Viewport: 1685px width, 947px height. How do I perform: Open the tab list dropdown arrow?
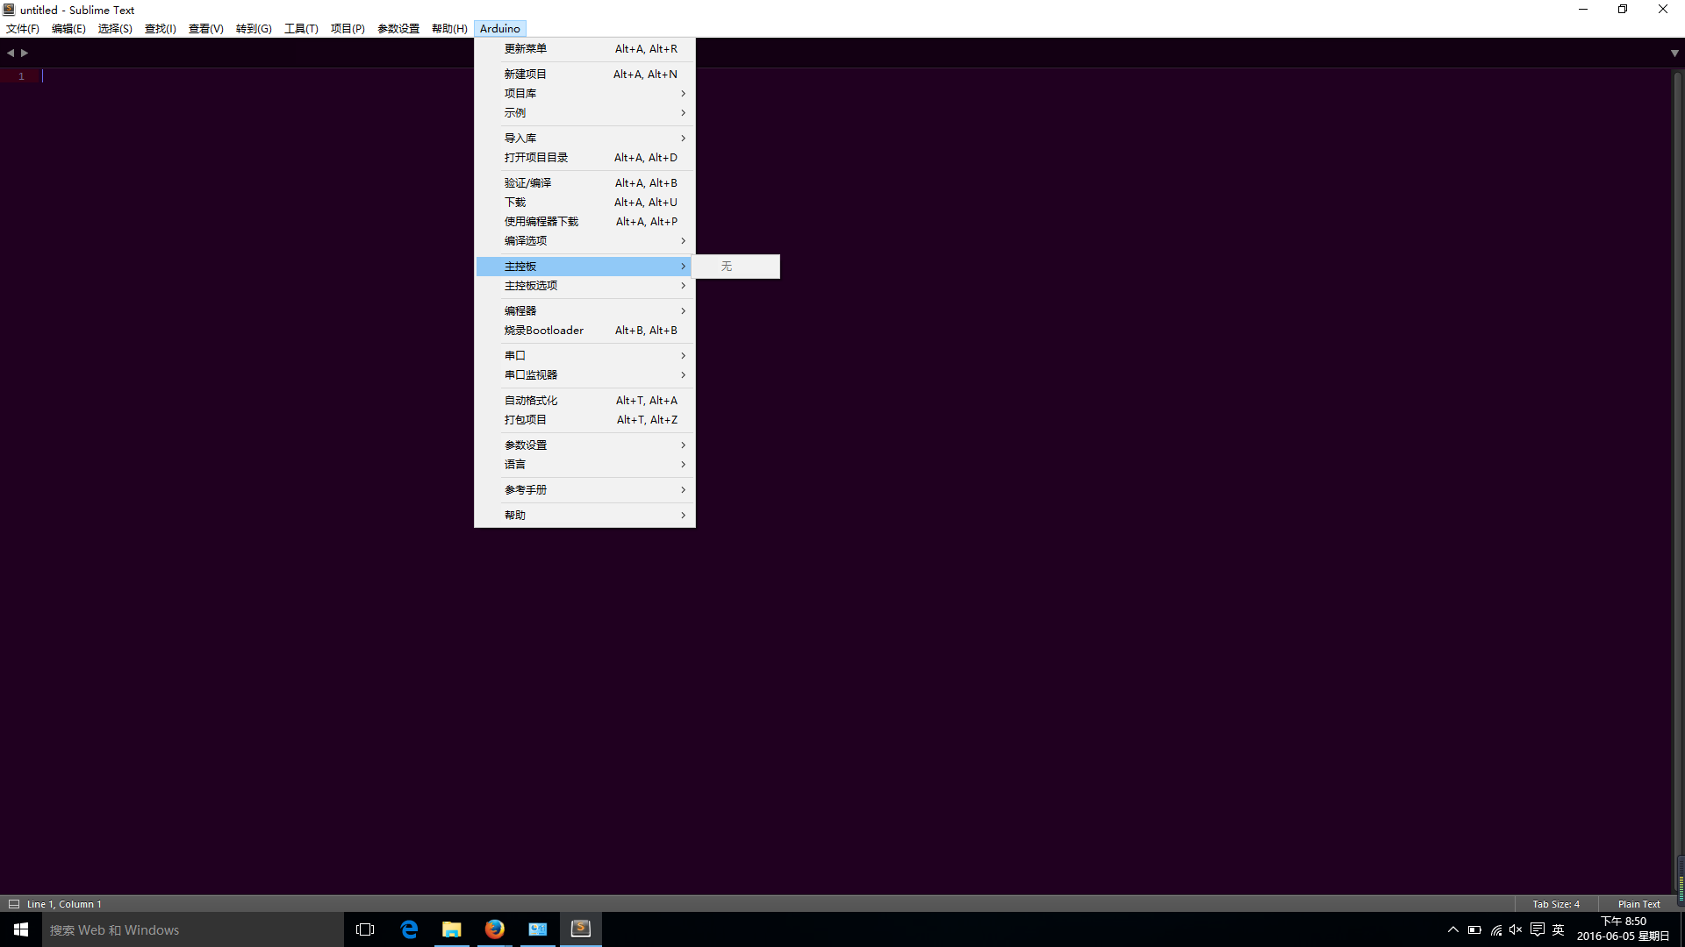1674,53
